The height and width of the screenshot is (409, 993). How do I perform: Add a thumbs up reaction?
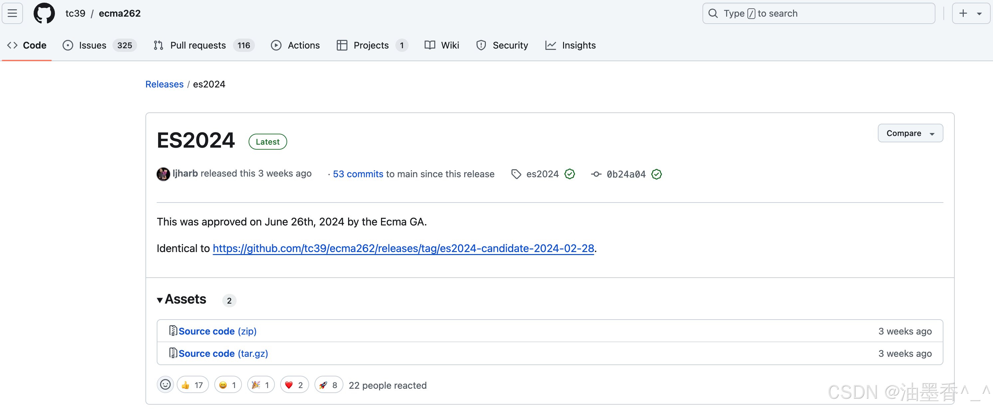[192, 384]
